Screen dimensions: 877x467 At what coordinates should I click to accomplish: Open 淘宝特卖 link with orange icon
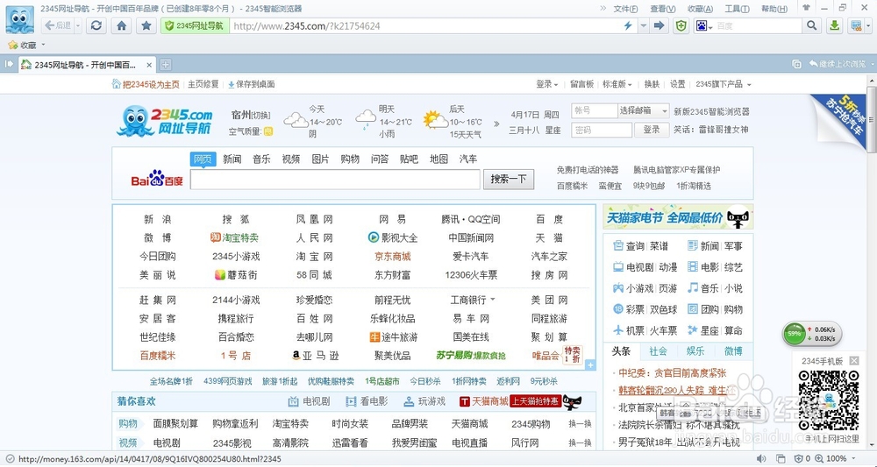[234, 238]
